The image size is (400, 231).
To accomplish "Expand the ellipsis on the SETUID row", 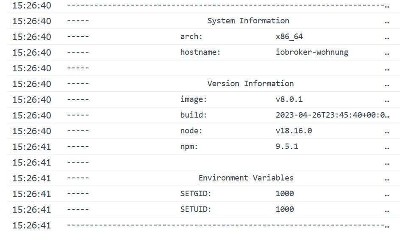I will pyautogui.click(x=387, y=210).
